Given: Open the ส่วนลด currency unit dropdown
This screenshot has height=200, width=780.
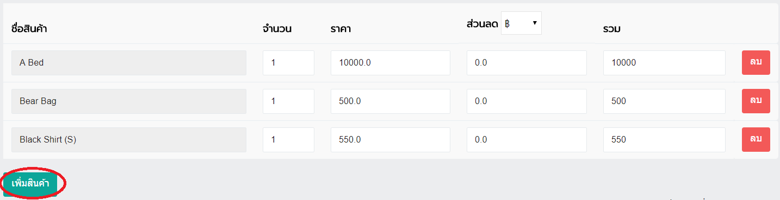Looking at the screenshot, I should pos(521,23).
